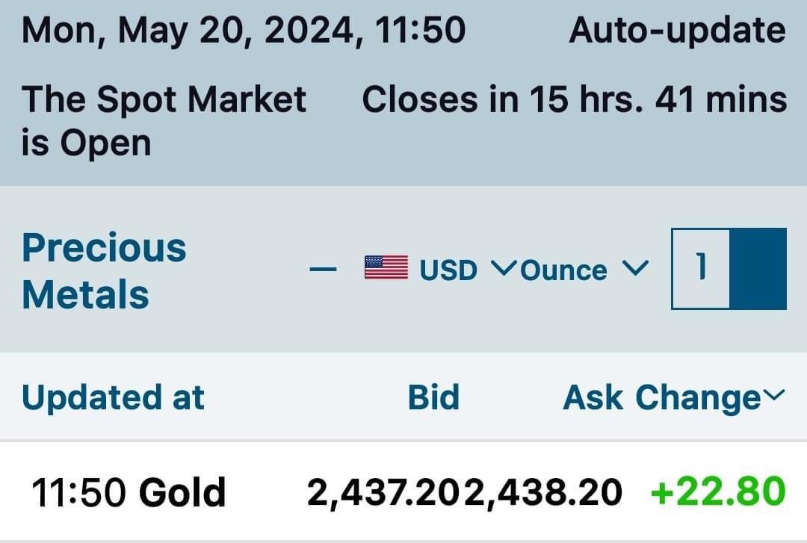Click the green +22.80 change value
This screenshot has width=807, height=543.
pos(718,492)
